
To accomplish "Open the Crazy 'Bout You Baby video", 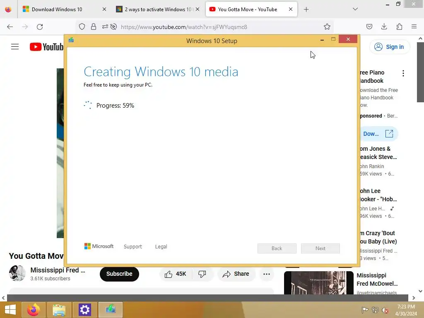I will point(378,237).
